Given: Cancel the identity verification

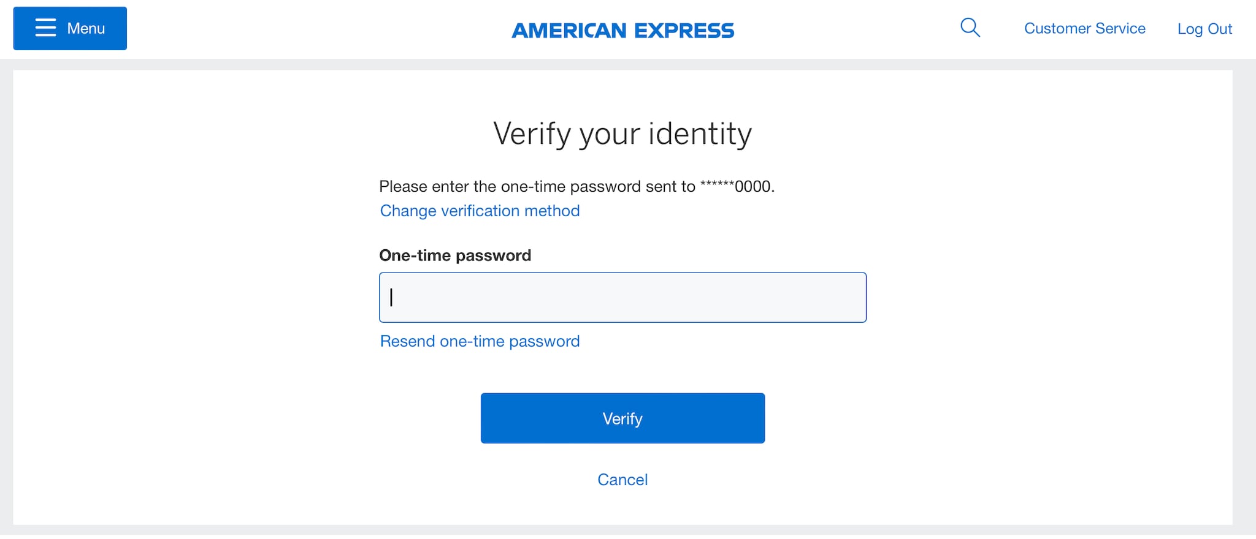Looking at the screenshot, I should pyautogui.click(x=622, y=480).
